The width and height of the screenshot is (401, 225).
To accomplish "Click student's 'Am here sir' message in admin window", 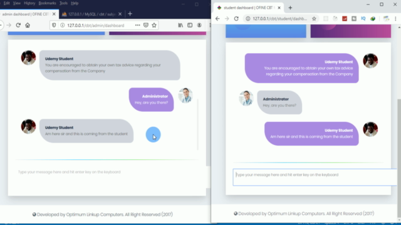I will point(86,131).
